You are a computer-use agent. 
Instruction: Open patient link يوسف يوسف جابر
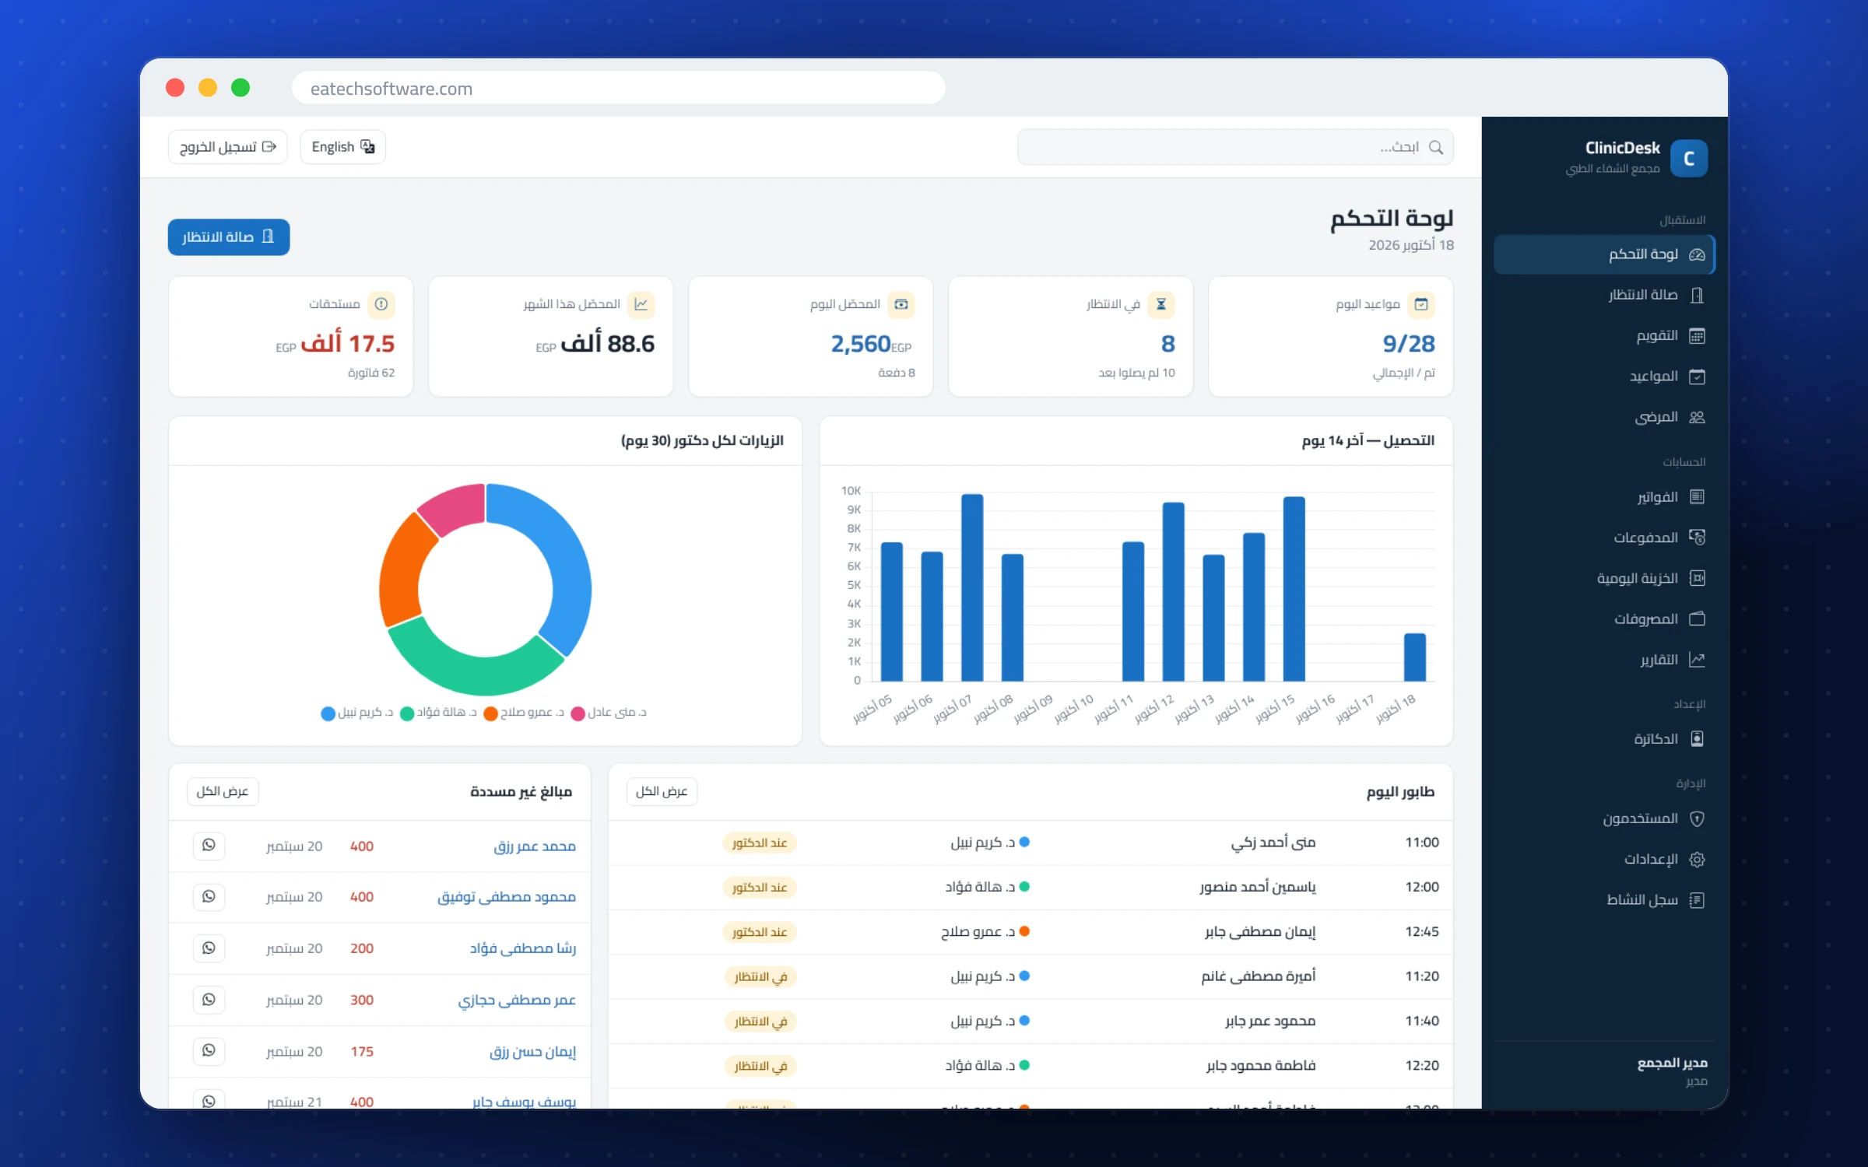coord(524,1102)
